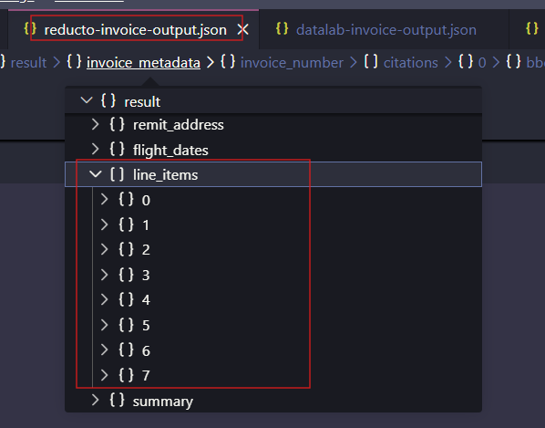Select remit_address in the tree
545x428 pixels.
pos(179,125)
